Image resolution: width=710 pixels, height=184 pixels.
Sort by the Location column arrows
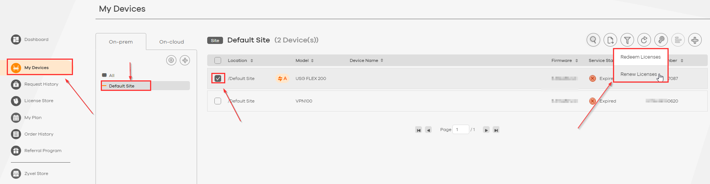(x=252, y=60)
